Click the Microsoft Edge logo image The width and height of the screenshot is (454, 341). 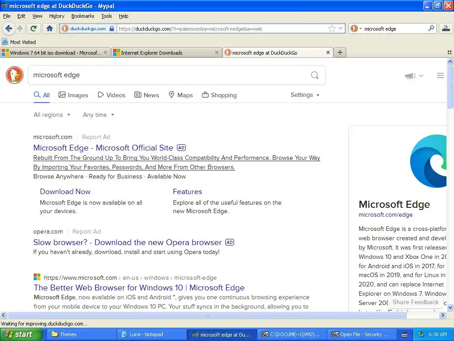(x=428, y=161)
